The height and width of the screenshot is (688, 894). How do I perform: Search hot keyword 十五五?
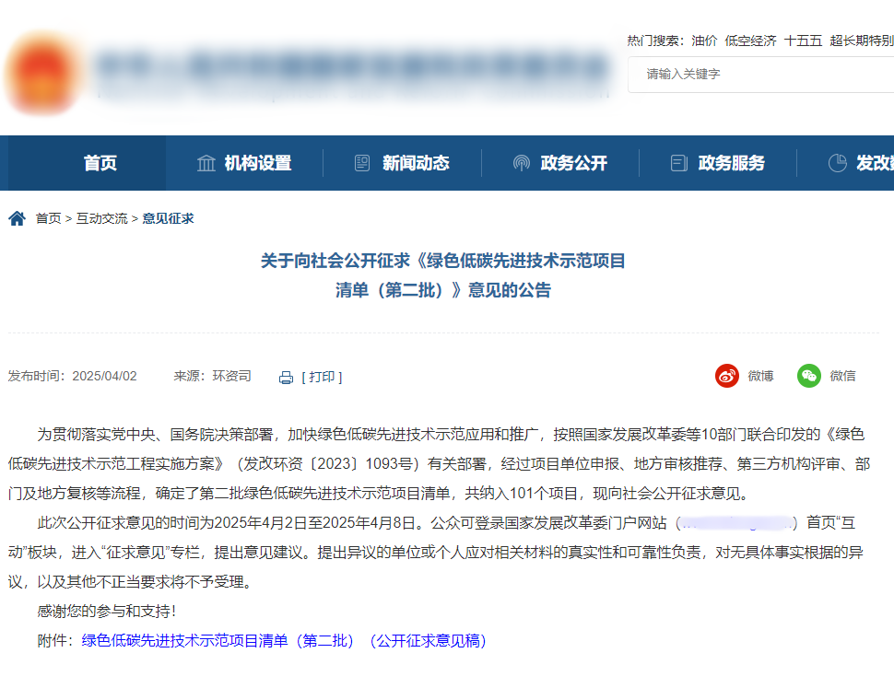pos(803,41)
